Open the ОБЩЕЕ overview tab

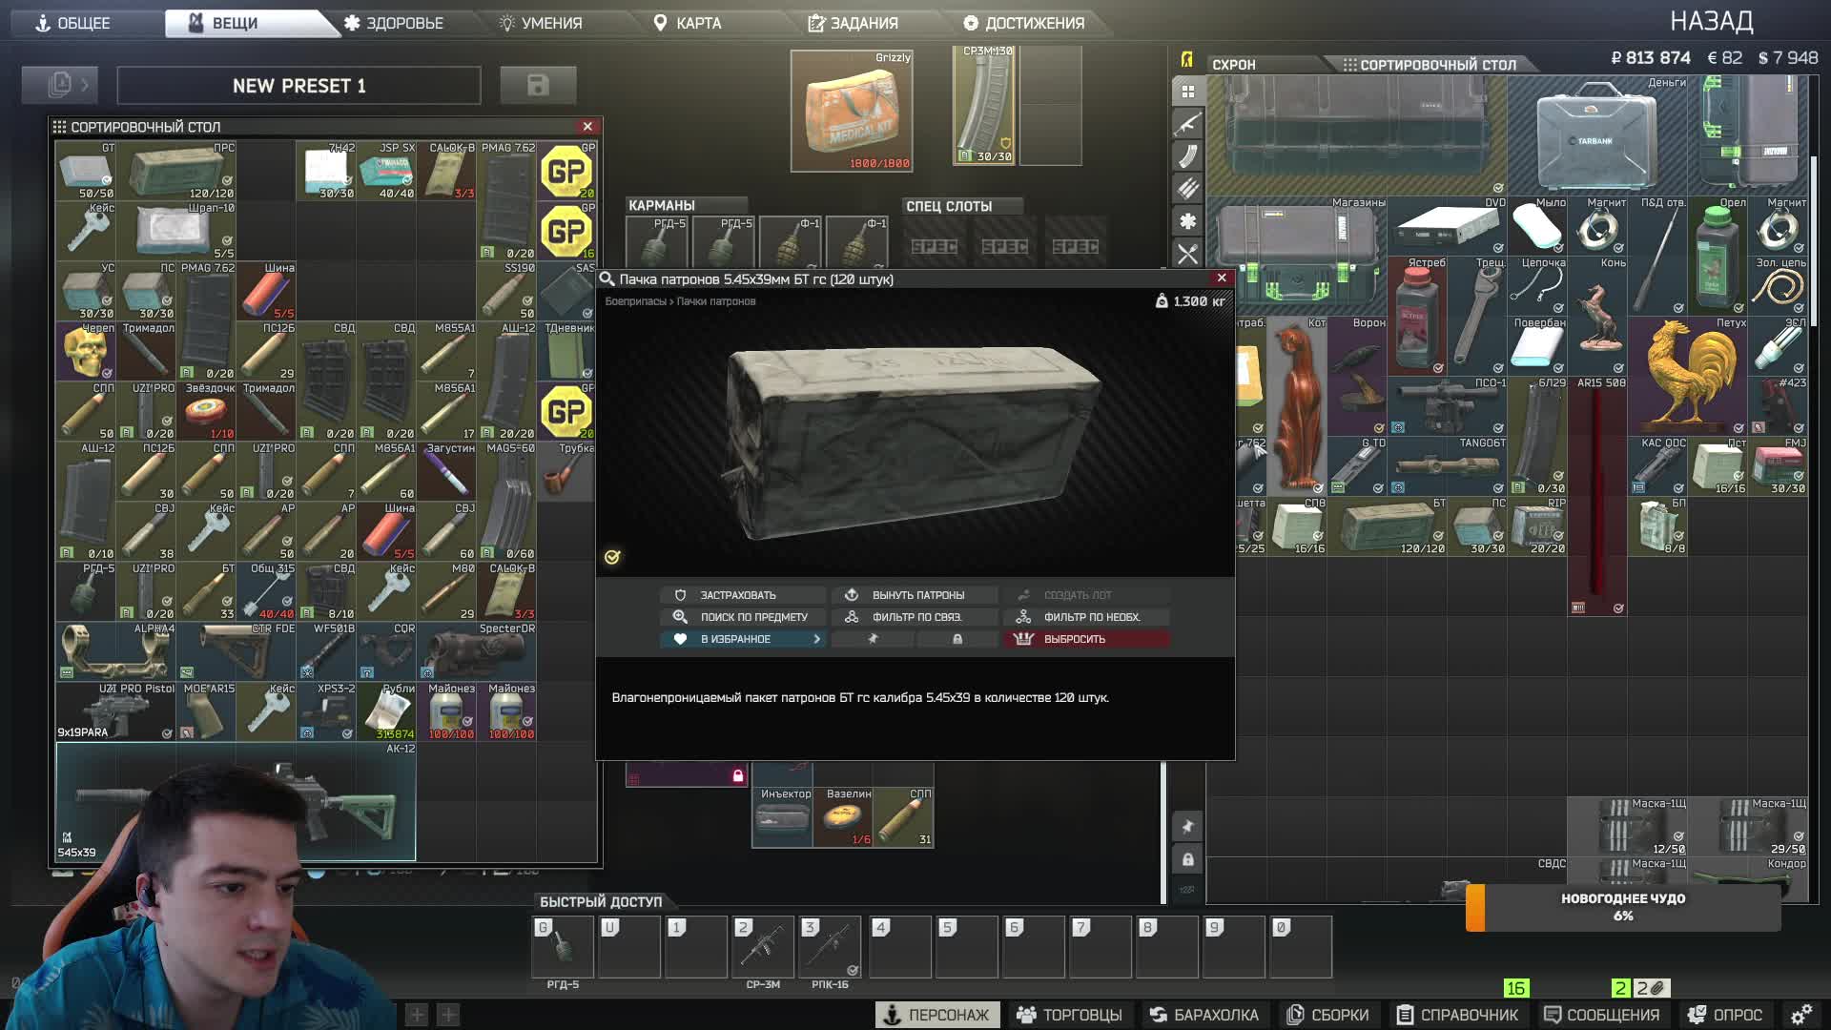pyautogui.click(x=73, y=23)
